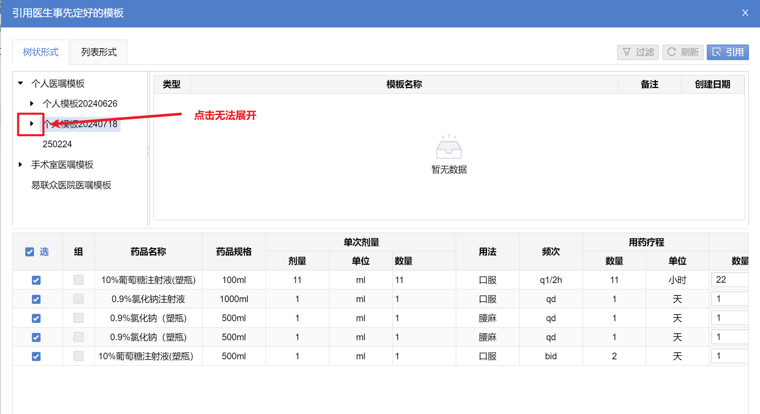Close the template dialog with X
The height and width of the screenshot is (414, 760).
745,13
